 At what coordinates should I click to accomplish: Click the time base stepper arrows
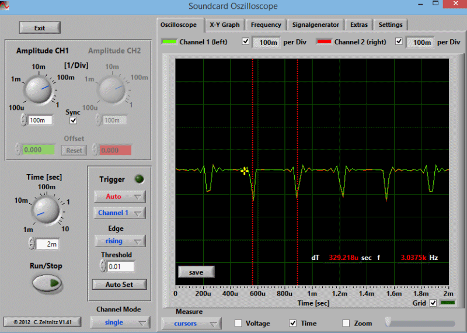pyautogui.click(x=32, y=243)
